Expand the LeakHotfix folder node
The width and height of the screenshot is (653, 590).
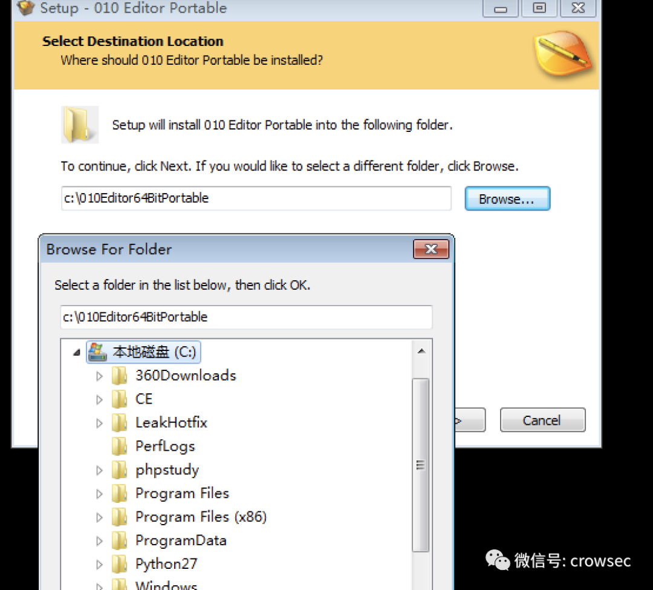pos(99,424)
